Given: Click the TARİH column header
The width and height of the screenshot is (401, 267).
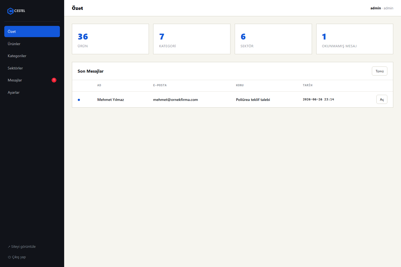Looking at the screenshot, I should click(x=308, y=85).
